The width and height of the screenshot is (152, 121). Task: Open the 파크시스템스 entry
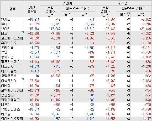(x=11, y=62)
